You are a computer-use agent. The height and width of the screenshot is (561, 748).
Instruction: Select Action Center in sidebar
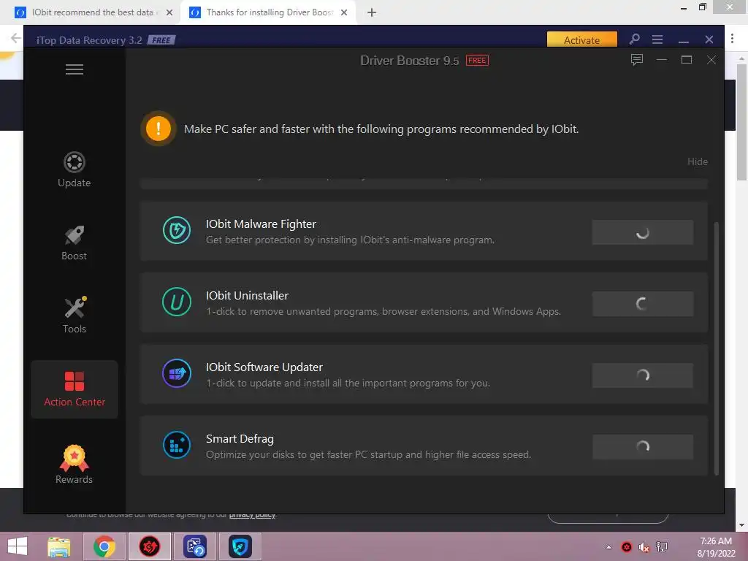coord(75,389)
